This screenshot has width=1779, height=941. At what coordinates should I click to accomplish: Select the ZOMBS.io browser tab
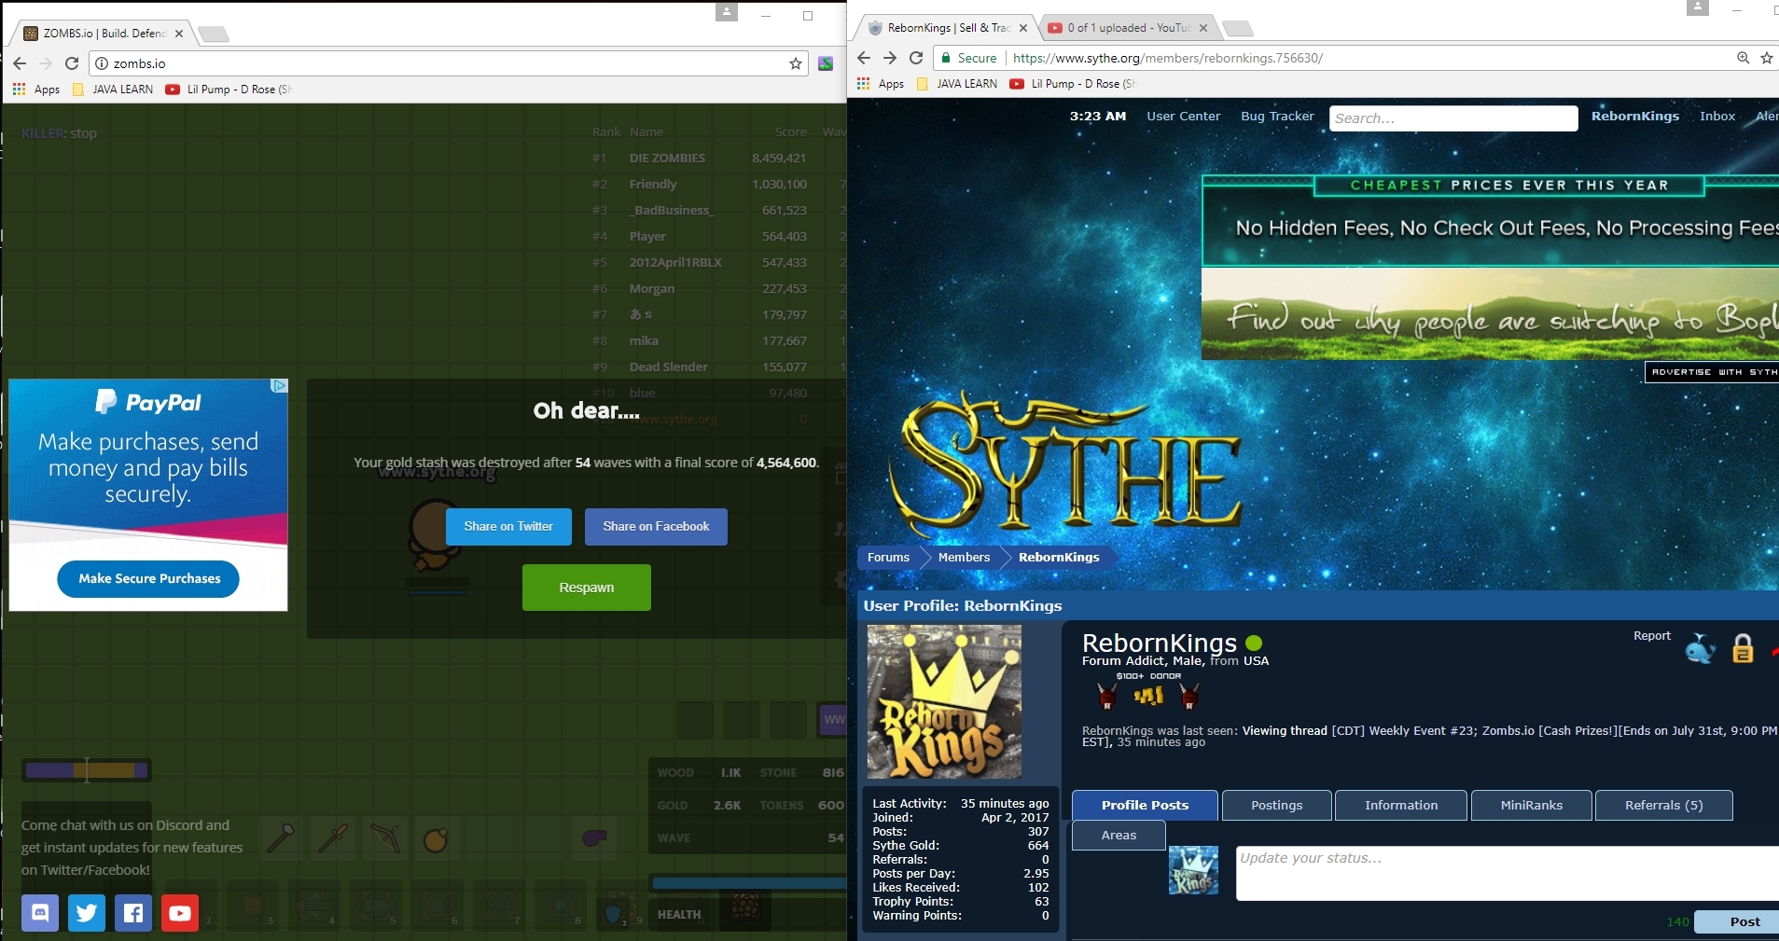(x=104, y=34)
